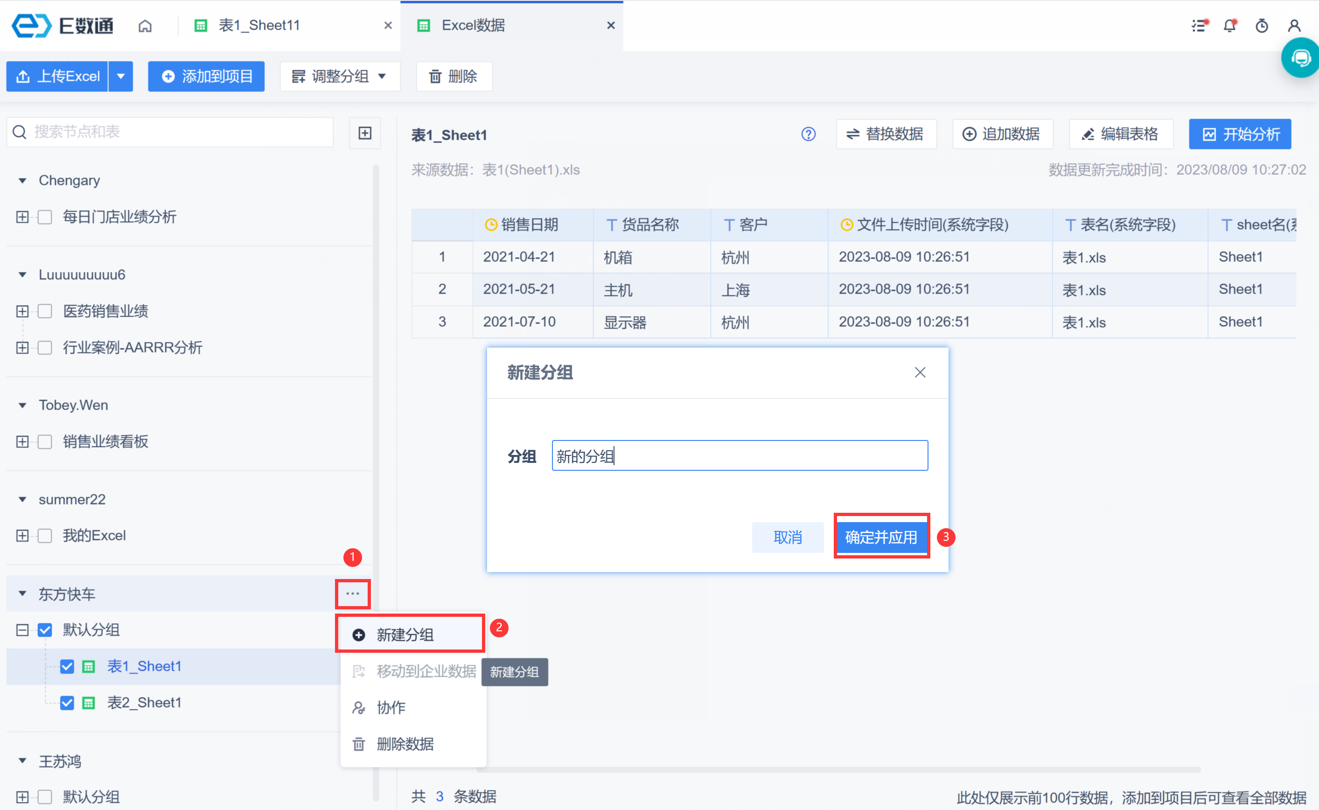The width and height of the screenshot is (1319, 810).
Task: Expand the 调整分组 dropdown
Action: pyautogui.click(x=340, y=77)
